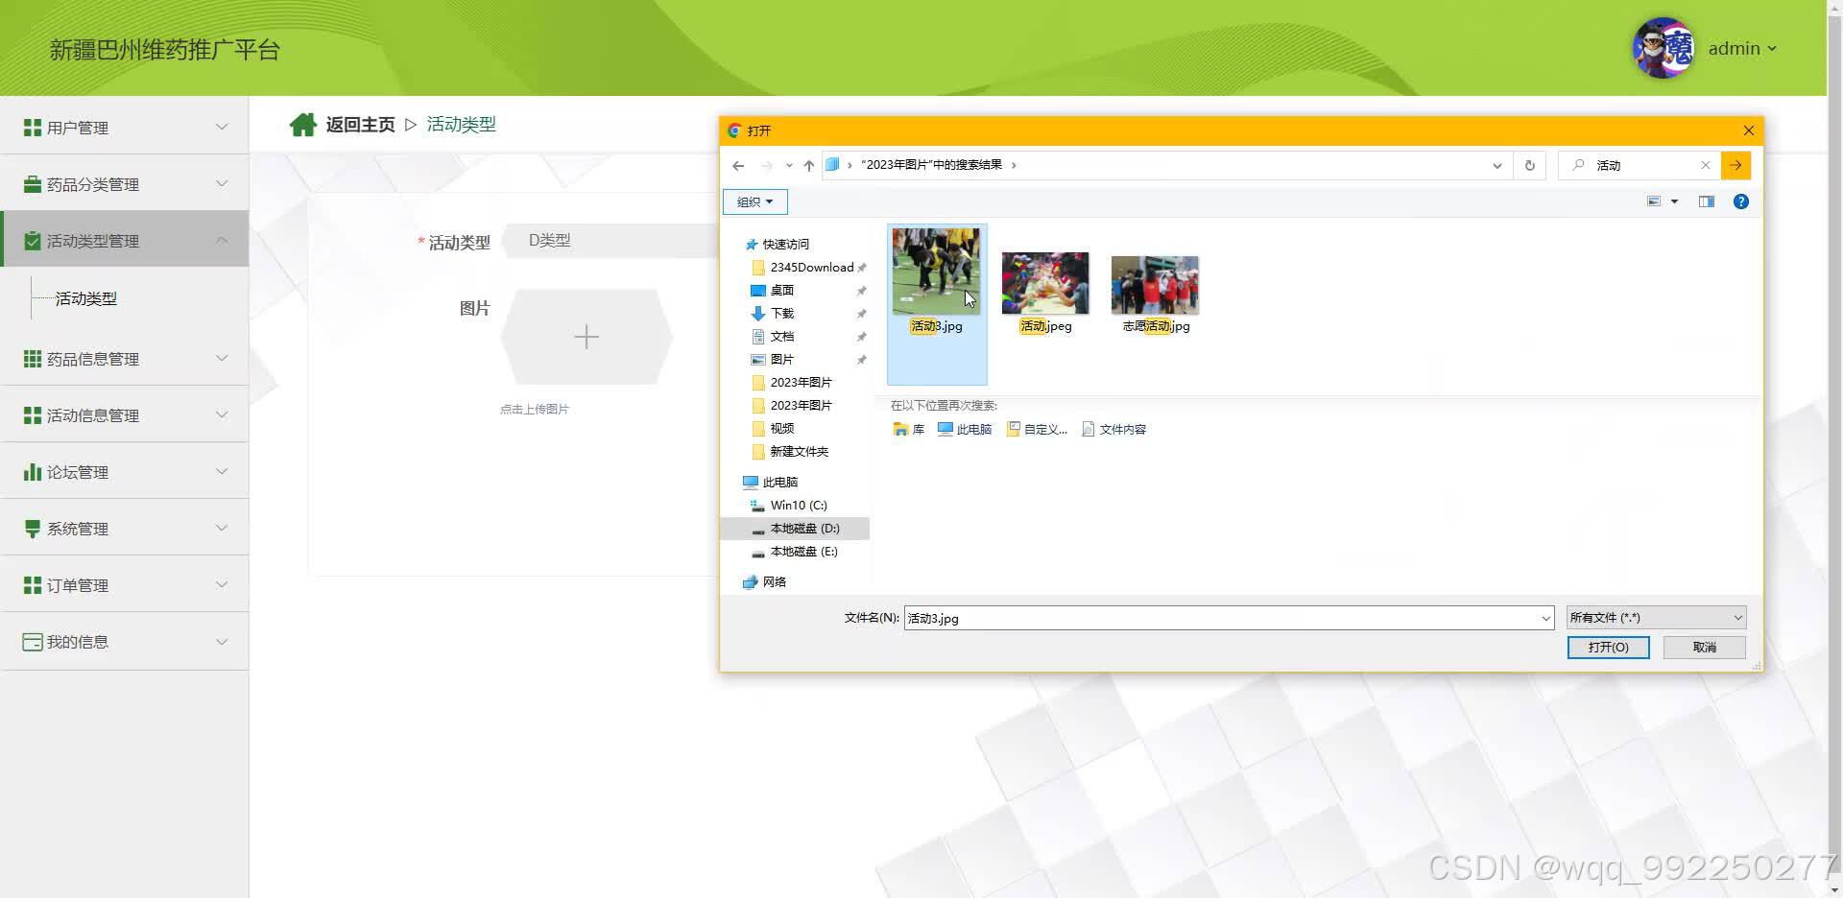1843x898 pixels.
Task: Click the address path "2023年图片"中的搜索结果
Action: 931,165
